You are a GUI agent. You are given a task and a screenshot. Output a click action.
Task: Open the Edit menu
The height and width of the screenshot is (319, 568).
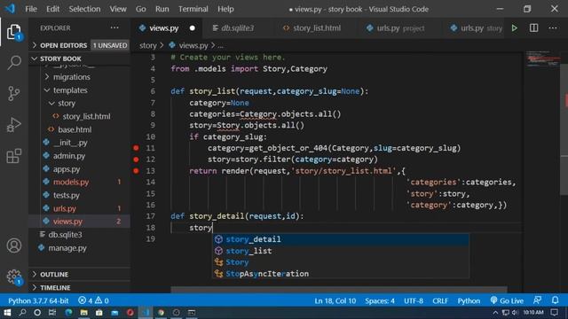pyautogui.click(x=52, y=9)
